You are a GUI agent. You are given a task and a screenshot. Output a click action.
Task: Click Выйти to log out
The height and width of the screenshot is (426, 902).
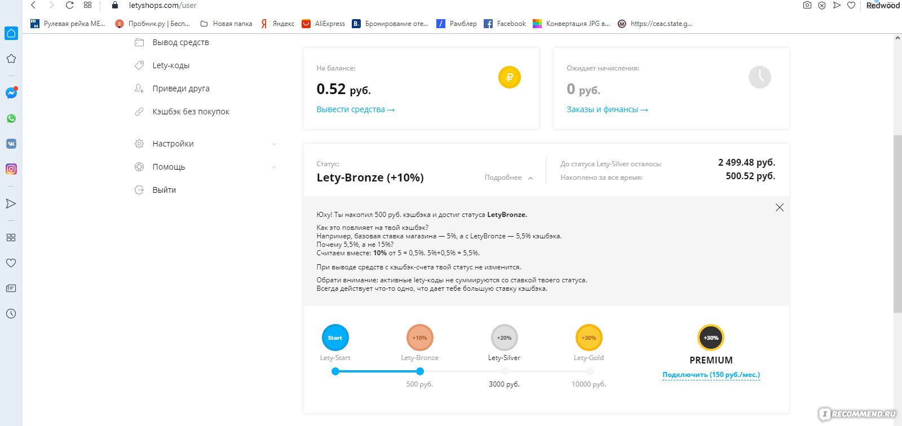tap(164, 190)
